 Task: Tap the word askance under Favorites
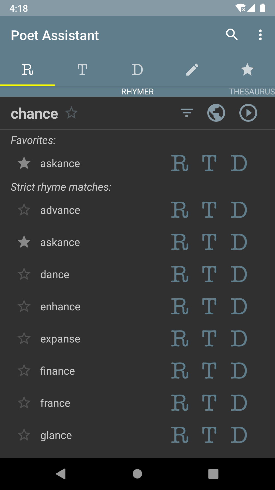tap(60, 163)
